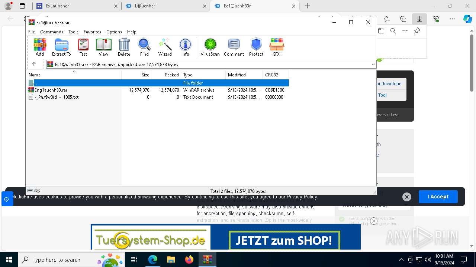Open Edge browser essentials icon
This screenshot has height=267, width=476.
coord(436,19)
